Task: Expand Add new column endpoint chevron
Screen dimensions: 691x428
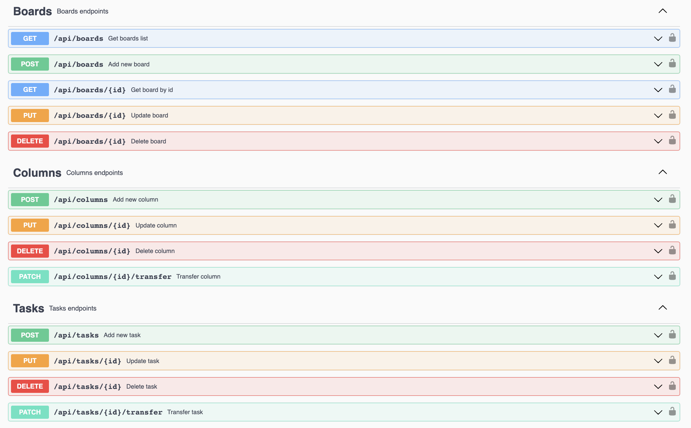Action: coord(658,200)
